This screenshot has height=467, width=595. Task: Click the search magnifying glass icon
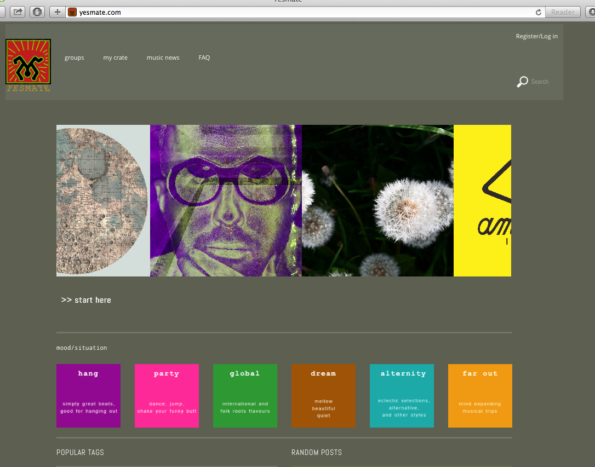click(x=522, y=82)
